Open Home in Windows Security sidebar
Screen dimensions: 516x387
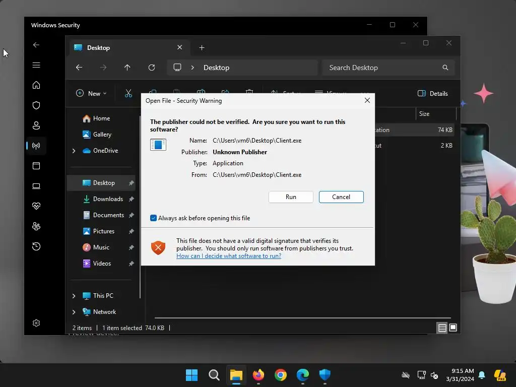pos(36,85)
